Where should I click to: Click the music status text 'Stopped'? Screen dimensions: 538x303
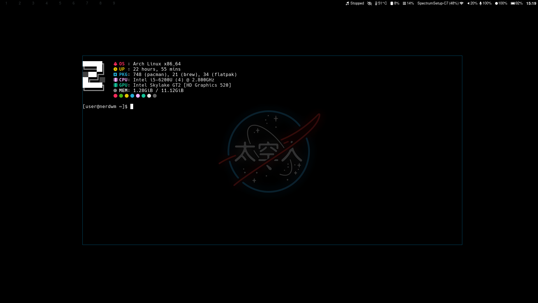click(x=357, y=3)
